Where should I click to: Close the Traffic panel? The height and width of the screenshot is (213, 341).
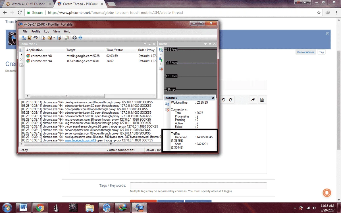[x=215, y=44]
